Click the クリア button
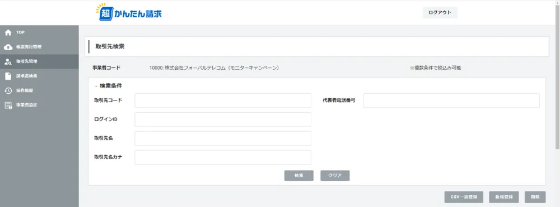The width and height of the screenshot is (560, 207). (x=335, y=175)
